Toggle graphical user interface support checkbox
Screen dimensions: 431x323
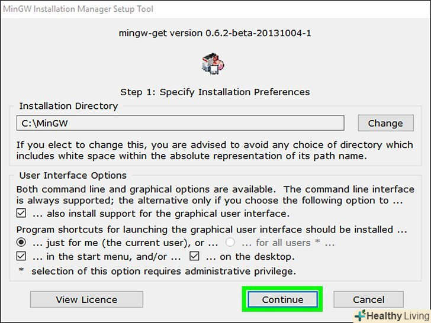[21, 214]
